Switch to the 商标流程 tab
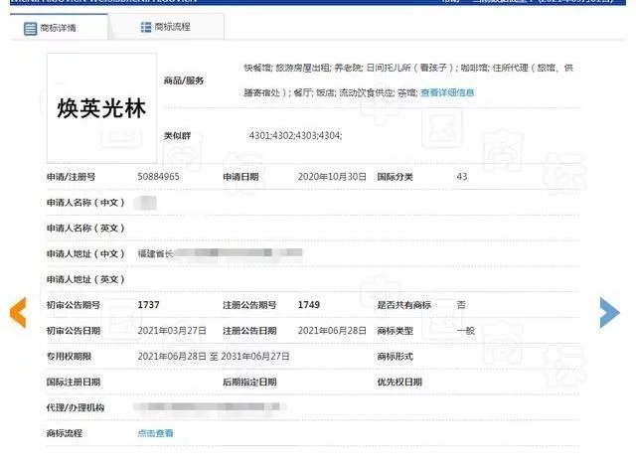The height and width of the screenshot is (468, 636). click(166, 27)
